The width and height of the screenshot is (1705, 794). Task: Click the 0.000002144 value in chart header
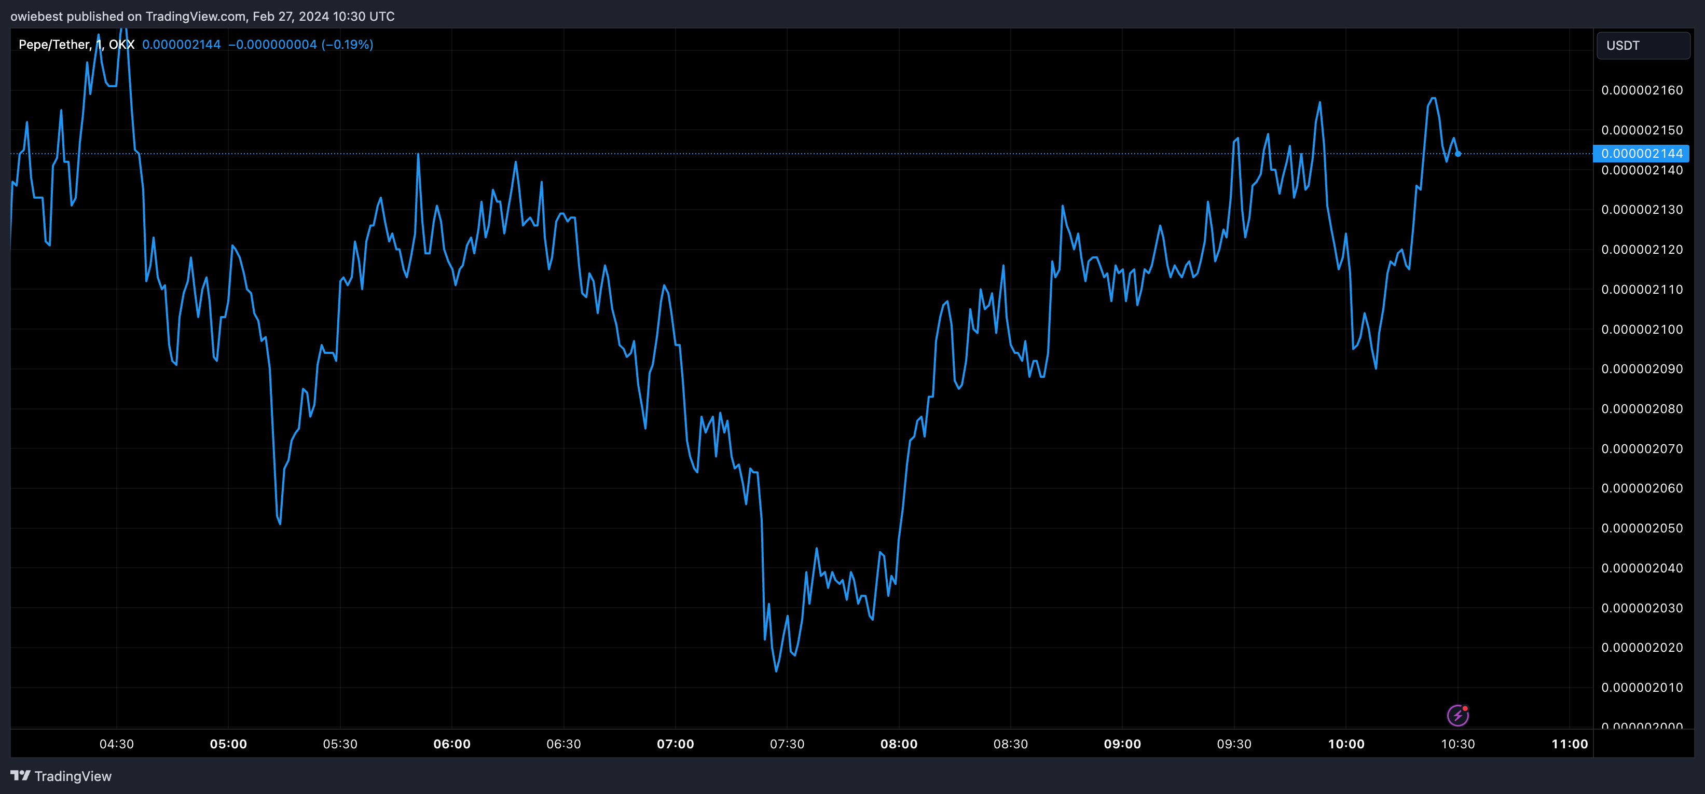(x=182, y=44)
